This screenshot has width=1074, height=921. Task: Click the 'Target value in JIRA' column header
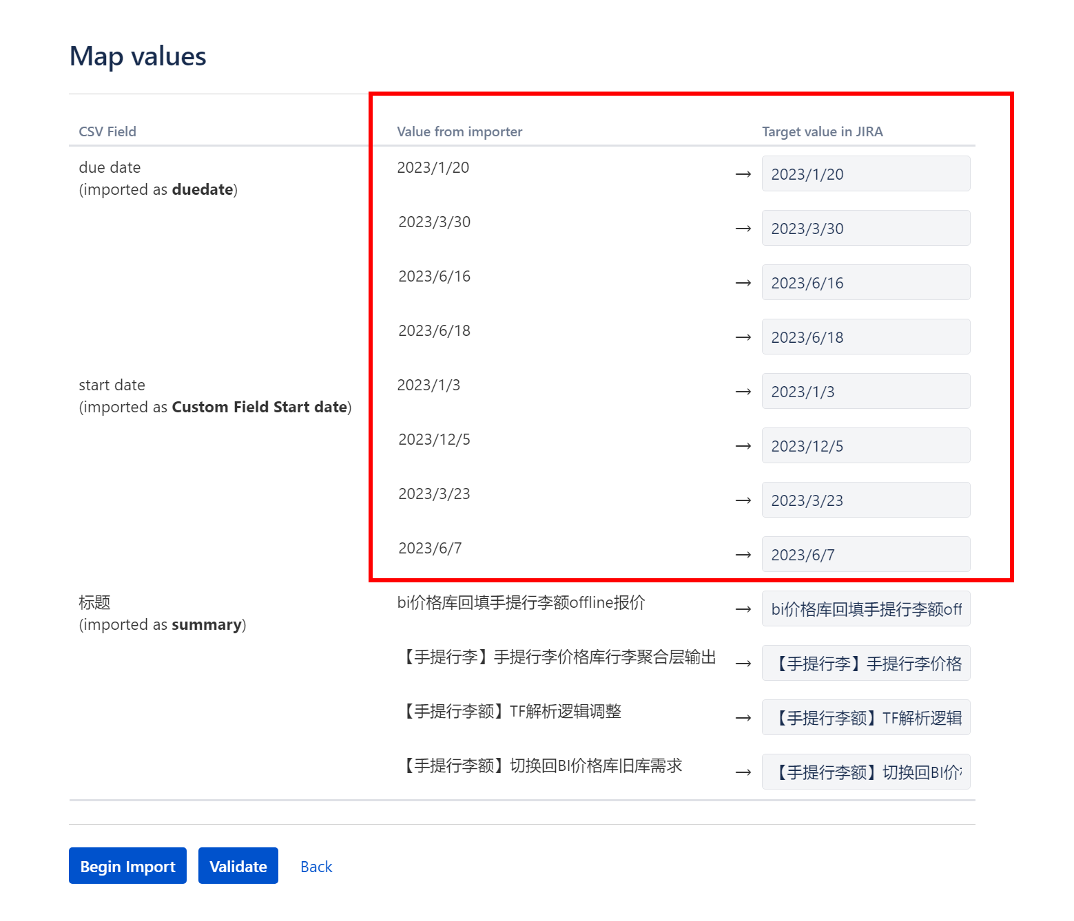click(823, 131)
